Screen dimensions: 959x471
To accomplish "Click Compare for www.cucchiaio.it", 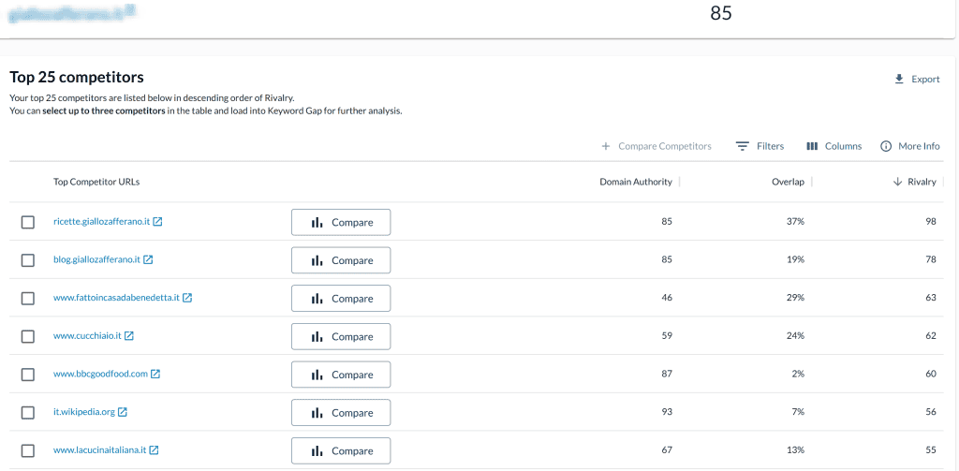I will pos(341,336).
